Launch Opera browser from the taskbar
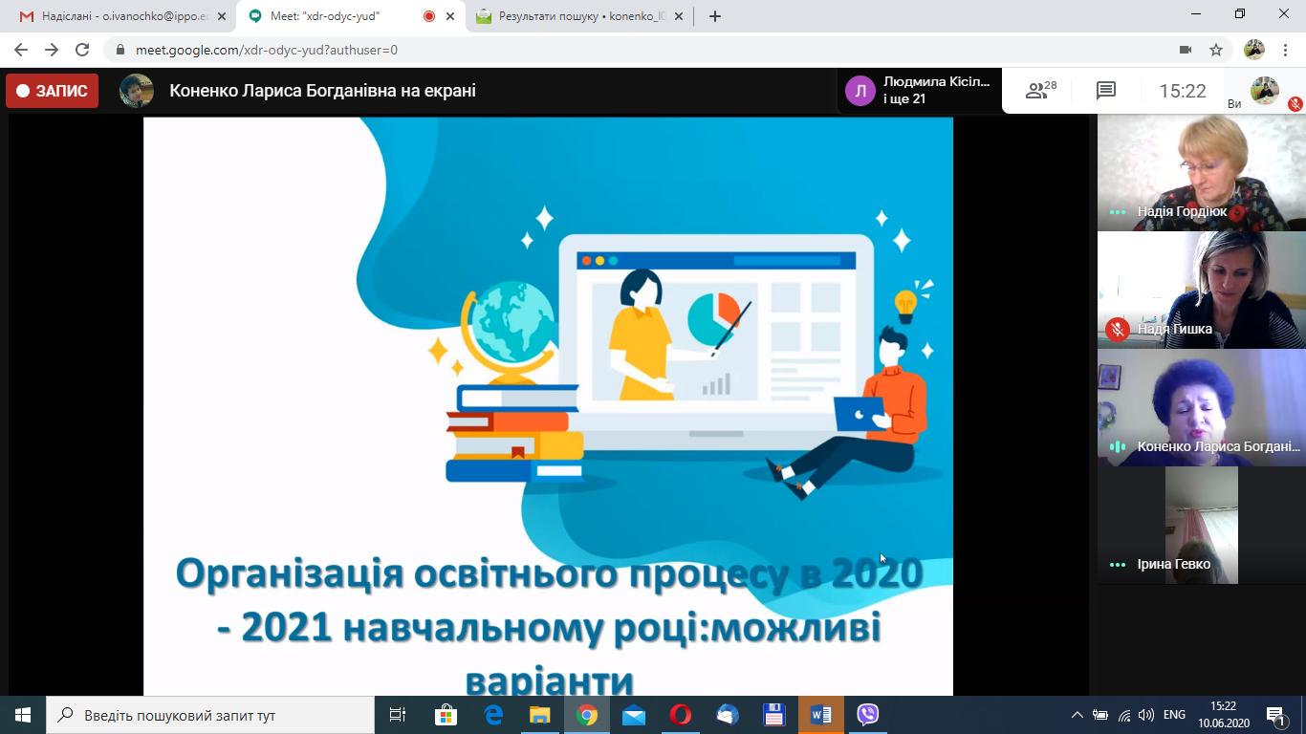This screenshot has width=1306, height=734. click(681, 715)
